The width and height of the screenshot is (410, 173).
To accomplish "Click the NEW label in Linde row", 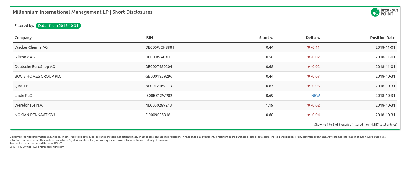I will pyautogui.click(x=315, y=96).
